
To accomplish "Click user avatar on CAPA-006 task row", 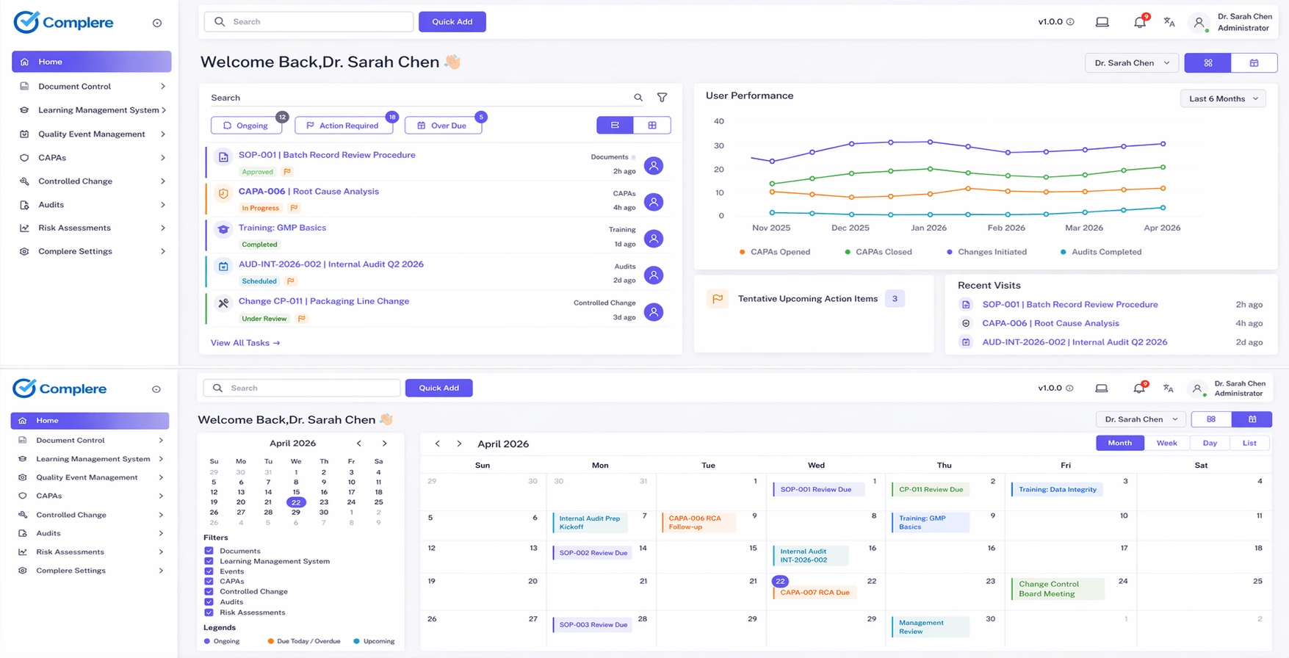I will click(653, 202).
